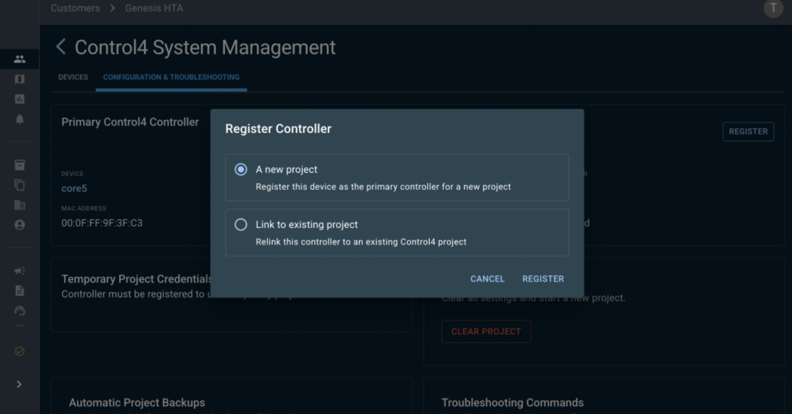Open the map icon in sidebar
792x414 pixels.
pos(19,79)
